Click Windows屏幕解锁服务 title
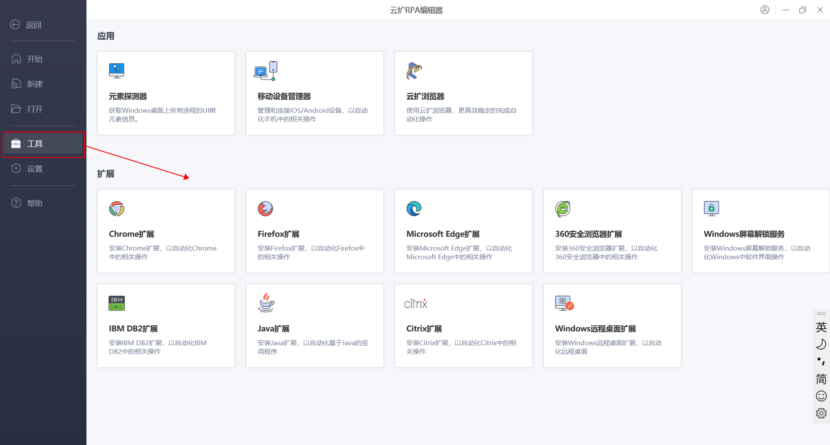Viewport: 830px width, 445px height. tap(744, 234)
